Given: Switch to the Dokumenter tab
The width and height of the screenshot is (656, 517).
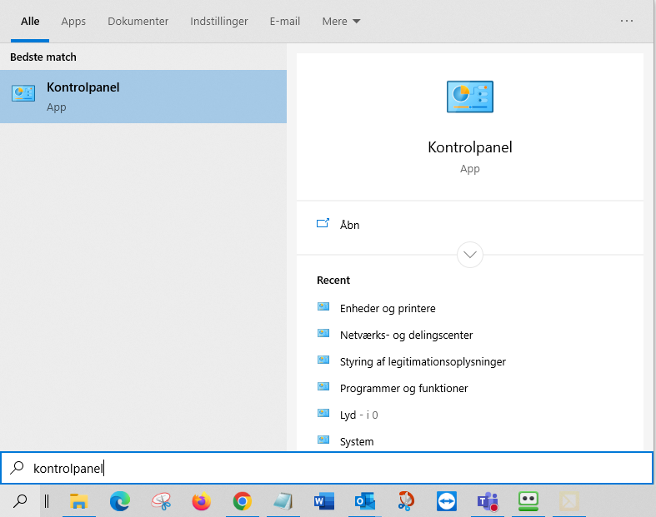Looking at the screenshot, I should coord(138,22).
